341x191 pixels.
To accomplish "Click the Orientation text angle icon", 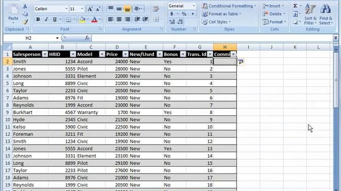I will pos(137,8).
